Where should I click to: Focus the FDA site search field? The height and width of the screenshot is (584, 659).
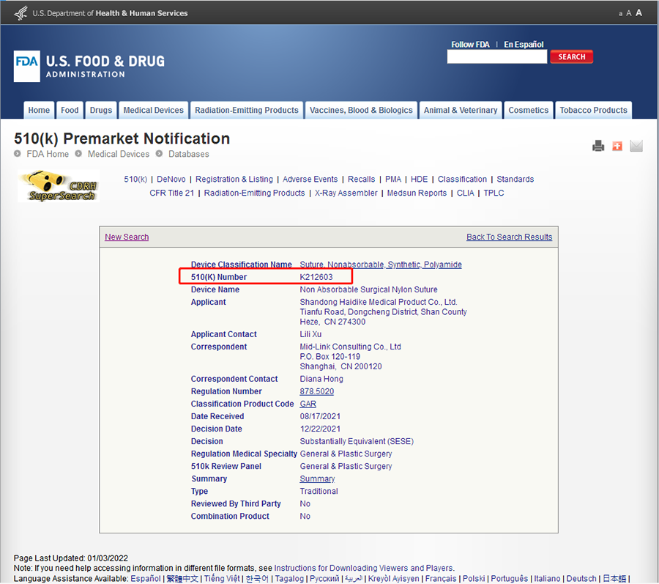497,56
